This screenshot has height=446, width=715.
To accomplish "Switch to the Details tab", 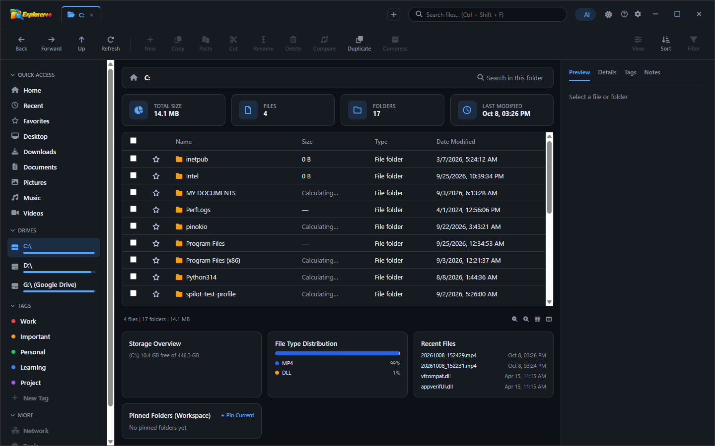I will pos(607,72).
